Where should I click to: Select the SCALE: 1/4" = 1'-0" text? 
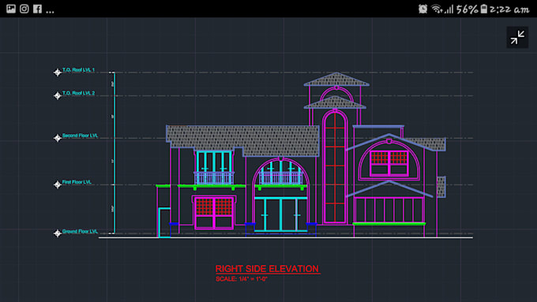pos(242,279)
